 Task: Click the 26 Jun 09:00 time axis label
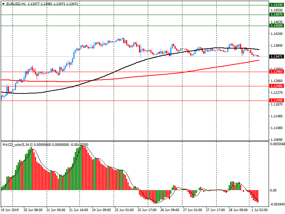pos(170,210)
